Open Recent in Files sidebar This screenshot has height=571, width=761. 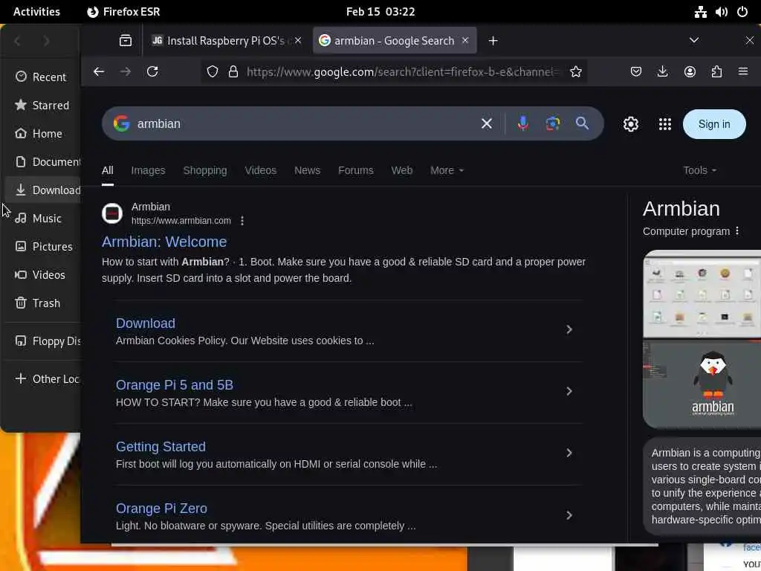(42, 77)
